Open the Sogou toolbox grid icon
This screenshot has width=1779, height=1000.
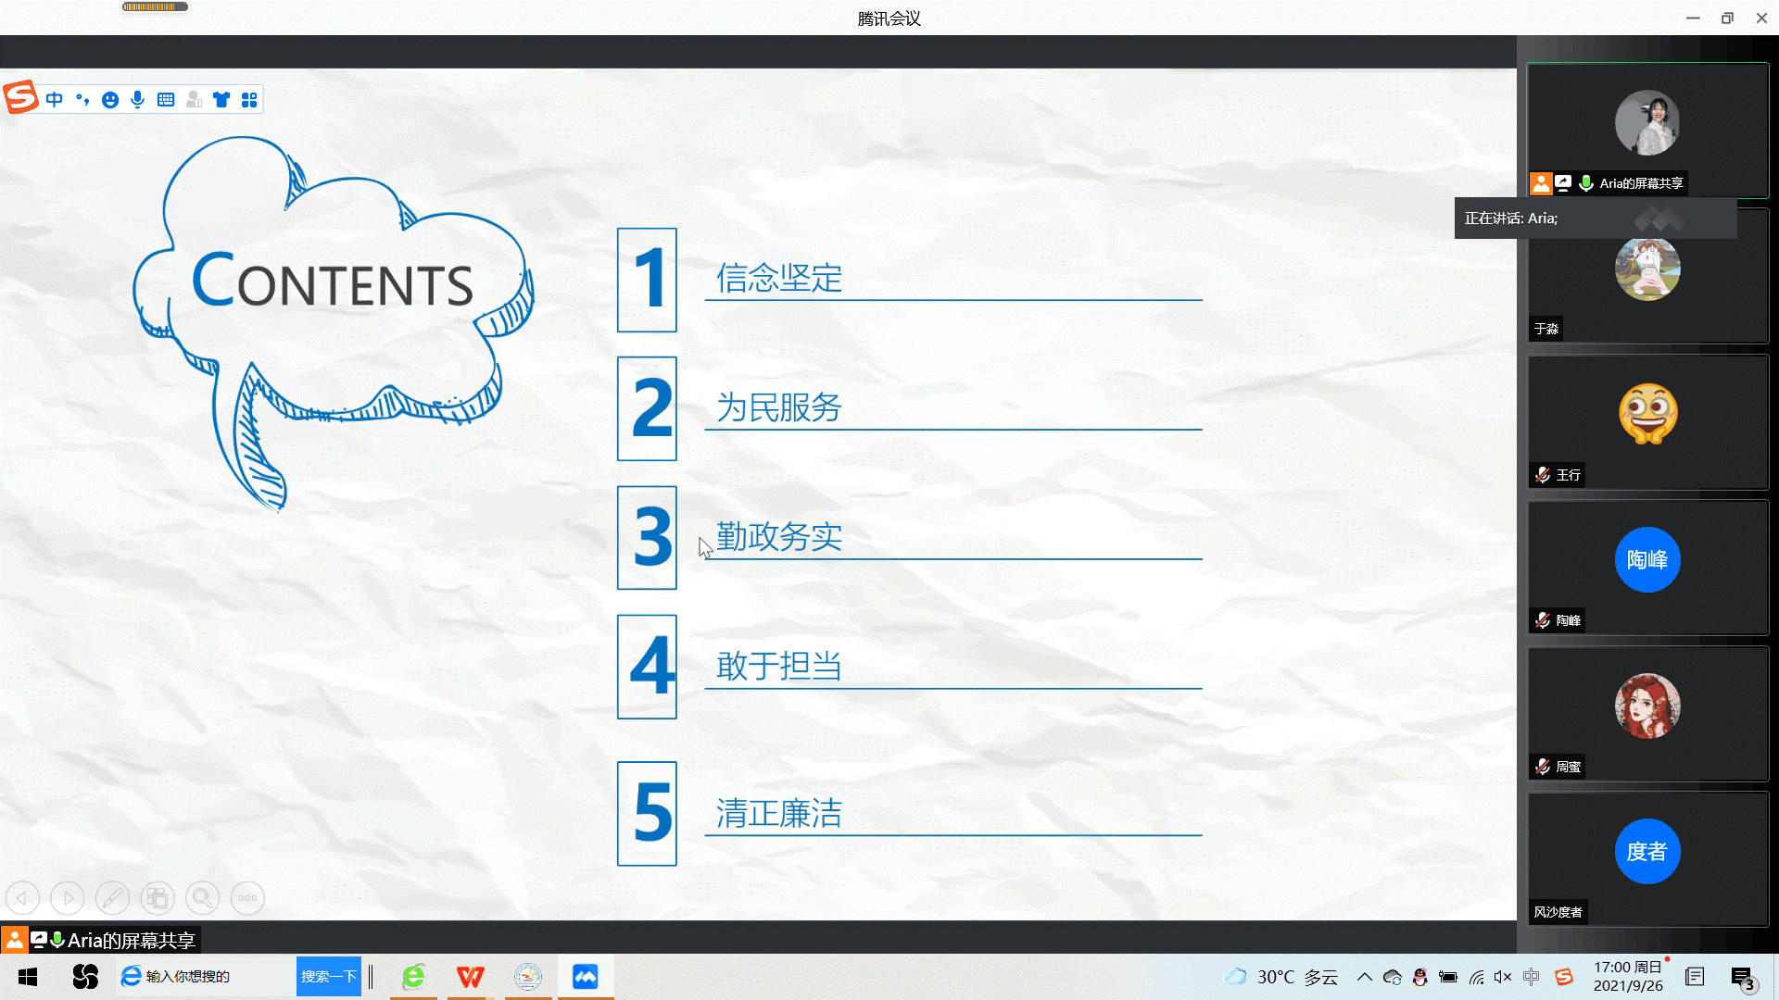pos(249,100)
